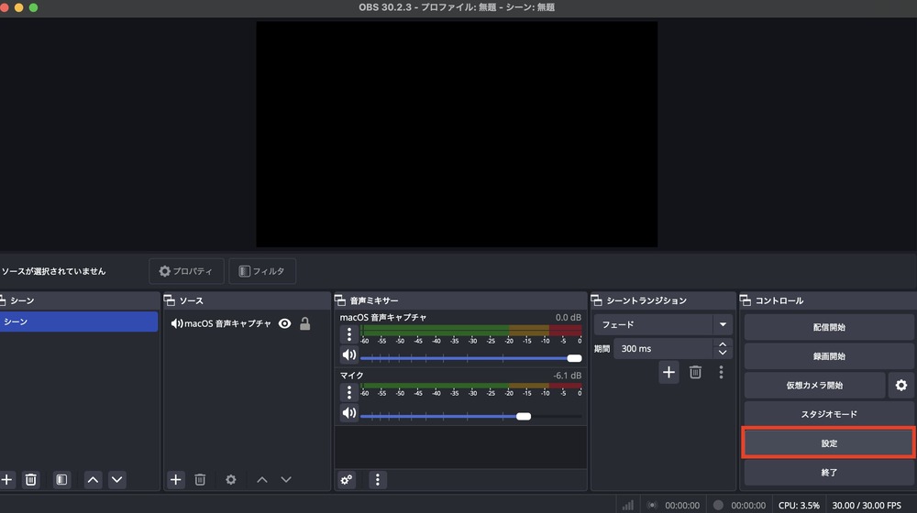Click the Sources panel dock icon
The width and height of the screenshot is (917, 513).
(170, 300)
